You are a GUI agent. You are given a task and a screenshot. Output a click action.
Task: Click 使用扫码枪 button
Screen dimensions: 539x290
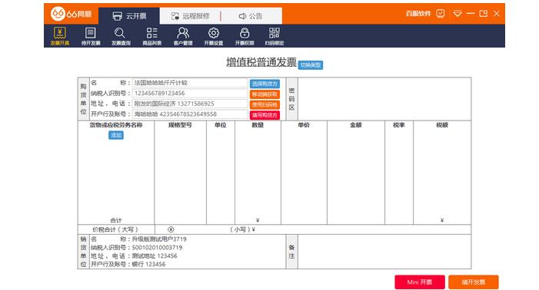pos(265,104)
